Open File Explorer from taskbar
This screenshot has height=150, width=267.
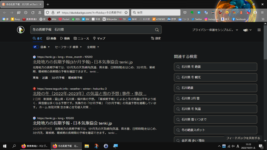click(x=87, y=146)
